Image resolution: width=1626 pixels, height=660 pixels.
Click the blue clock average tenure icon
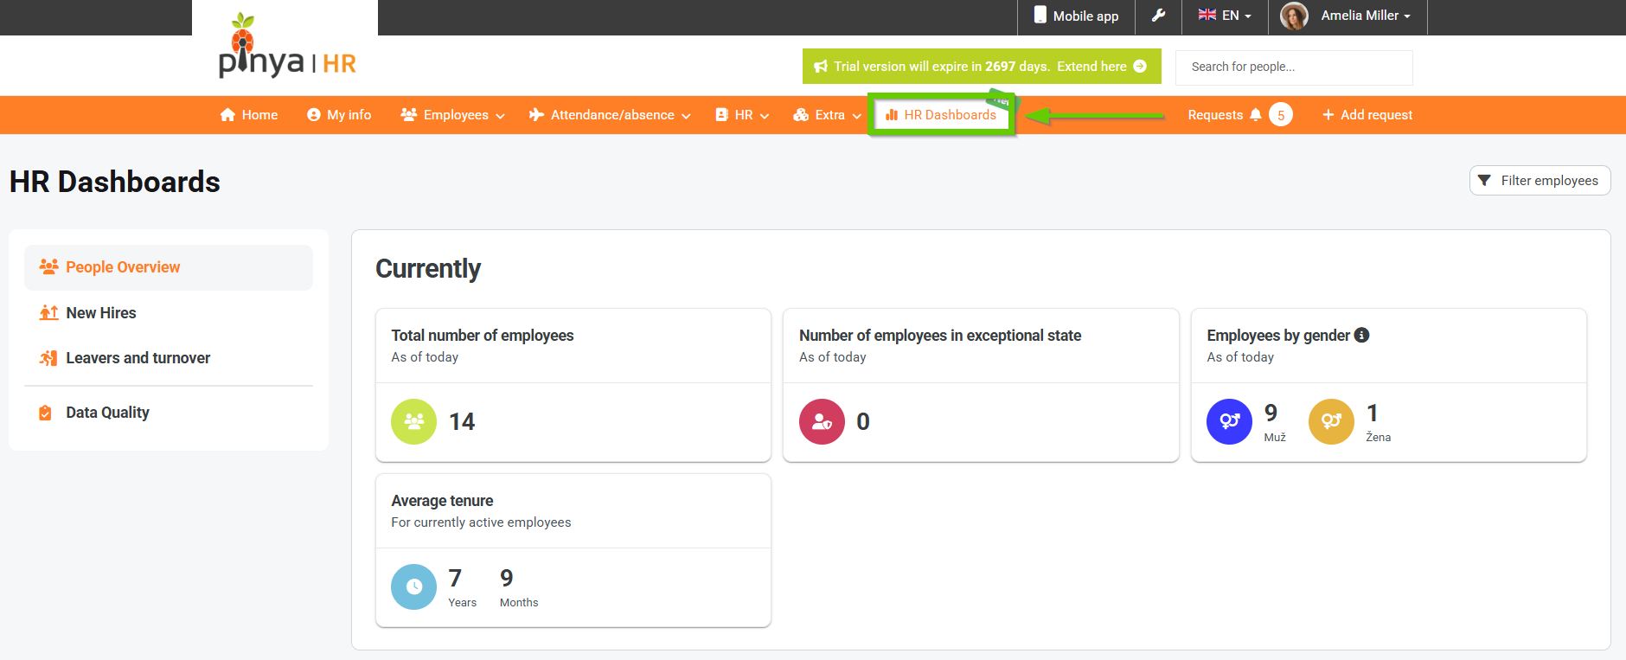tap(413, 586)
